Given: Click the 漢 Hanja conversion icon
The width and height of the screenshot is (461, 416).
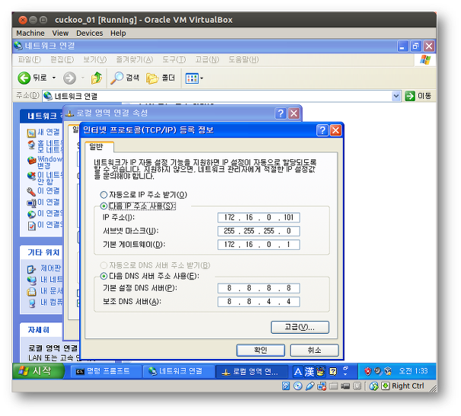Looking at the screenshot, I should click(309, 372).
